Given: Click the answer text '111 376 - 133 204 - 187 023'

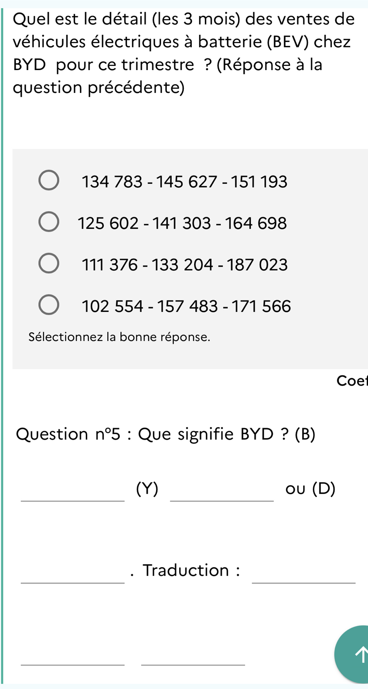Looking at the screenshot, I should coord(185,265).
